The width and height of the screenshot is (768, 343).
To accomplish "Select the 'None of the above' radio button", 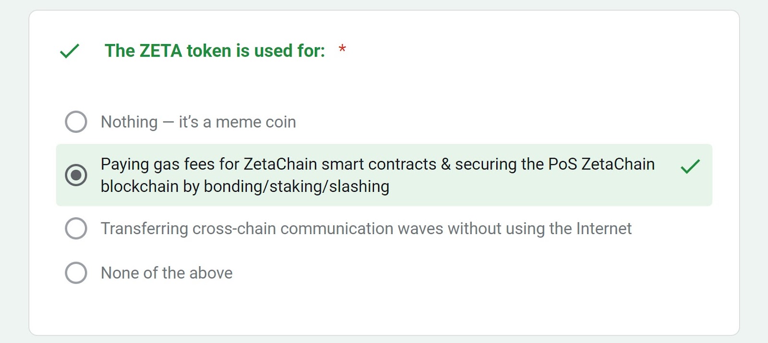I will click(76, 272).
